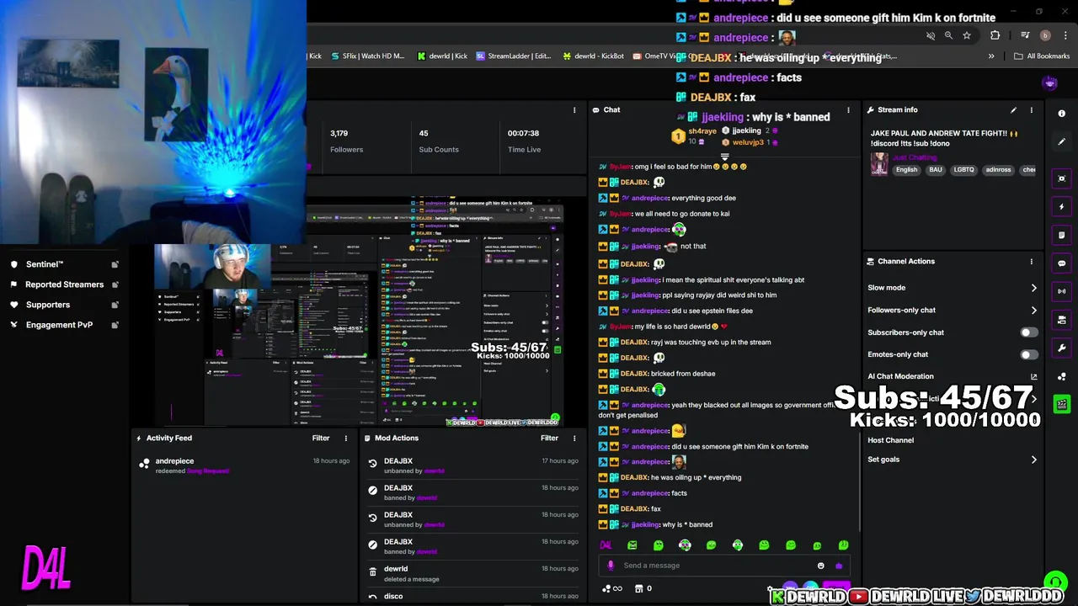
Task: Open the dewrld - KickBot bookmark
Action: tap(593, 56)
